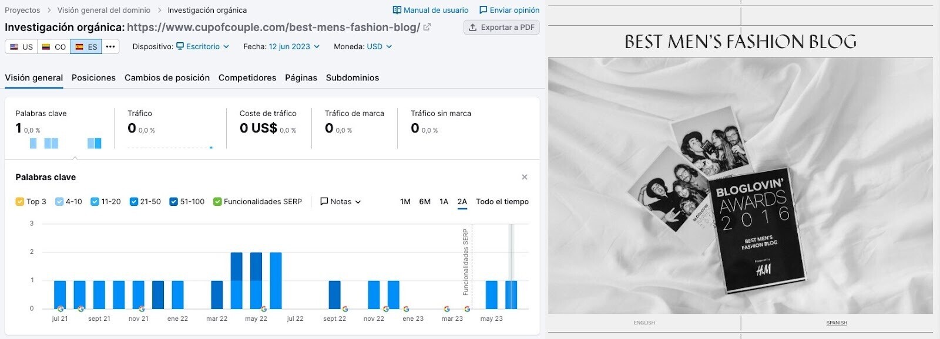940x339 pixels.
Task: Click Investigación orgánica breadcrumb text
Action: [x=207, y=10]
